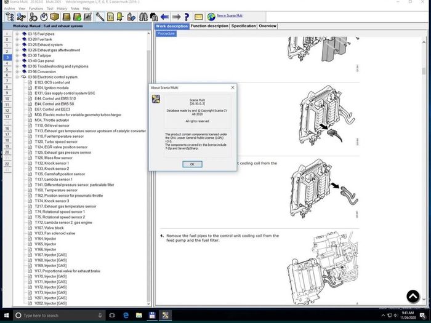Switch to the Overview tab
Image resolution: width=431 pixels, height=323 pixels.
tap(267, 26)
